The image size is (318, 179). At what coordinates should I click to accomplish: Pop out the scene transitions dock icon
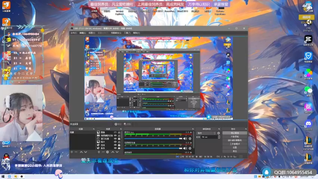point(219,129)
